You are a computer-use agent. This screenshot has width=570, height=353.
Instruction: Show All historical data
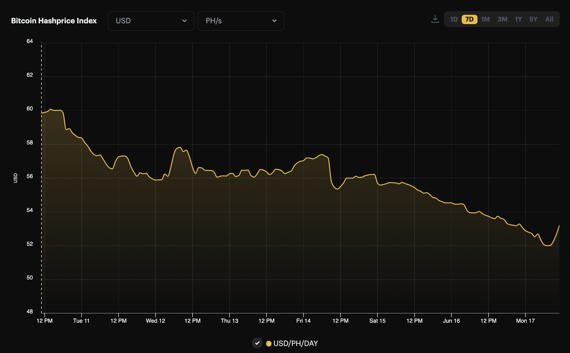pyautogui.click(x=549, y=19)
